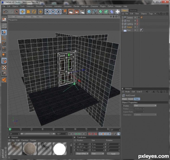Click the timeline preview range bar
This screenshot has height=160, width=170.
coord(38,134)
